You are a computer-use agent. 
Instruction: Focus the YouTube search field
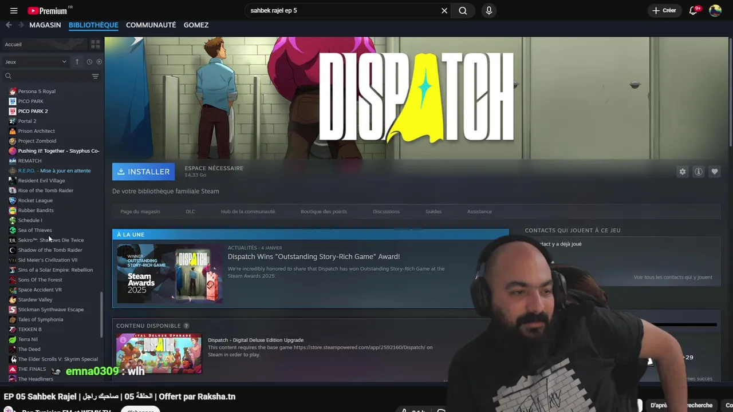point(342,10)
